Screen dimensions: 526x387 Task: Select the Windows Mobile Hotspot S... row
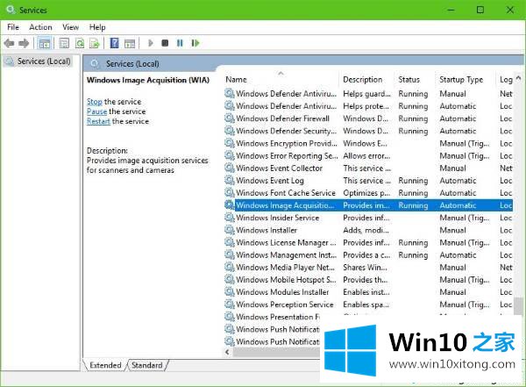[x=369, y=279]
